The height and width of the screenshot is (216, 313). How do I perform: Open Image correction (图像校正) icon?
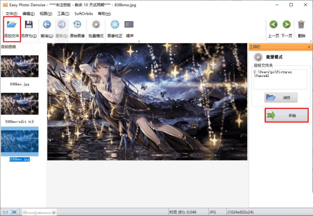pyautogui.click(x=115, y=25)
